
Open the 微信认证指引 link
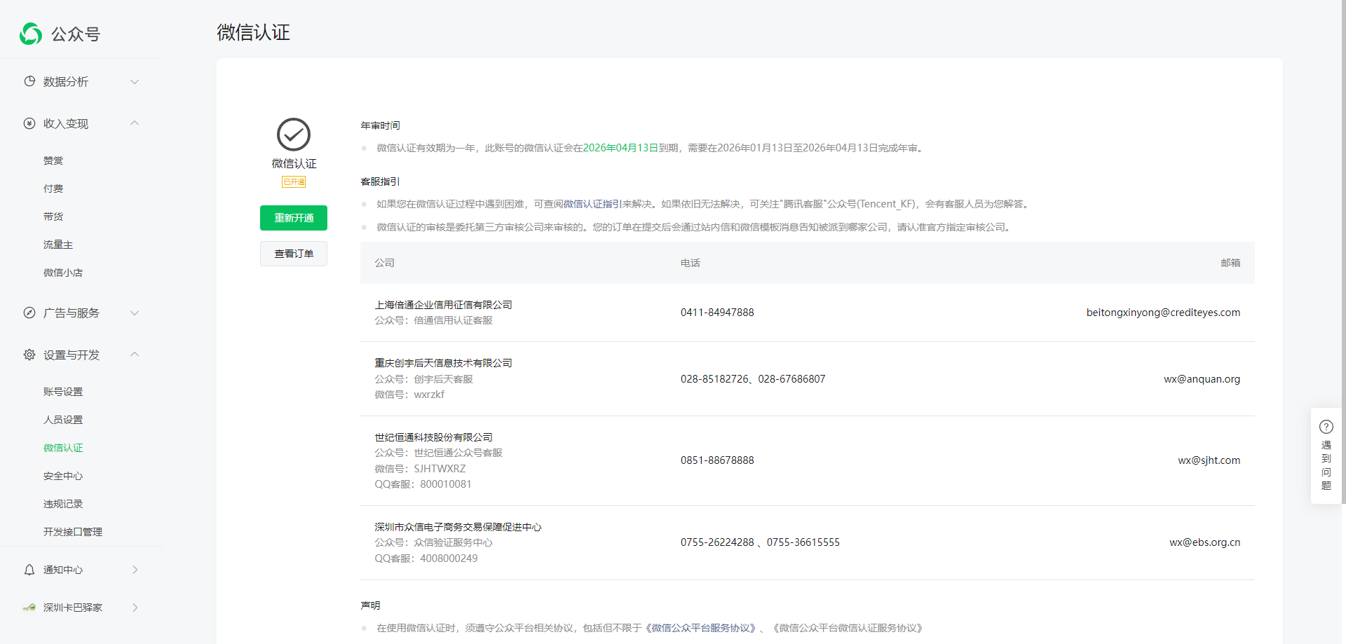point(592,204)
